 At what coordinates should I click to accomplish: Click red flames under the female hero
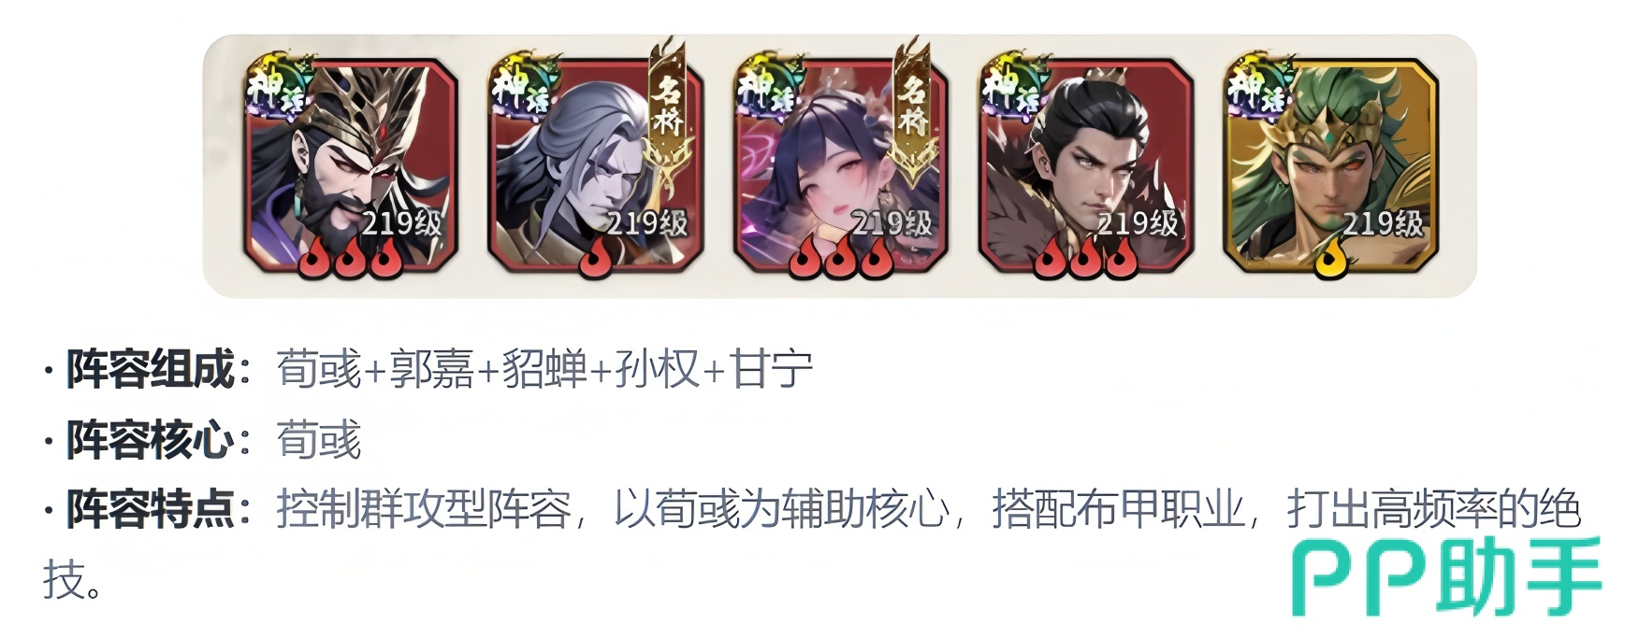coord(841,259)
